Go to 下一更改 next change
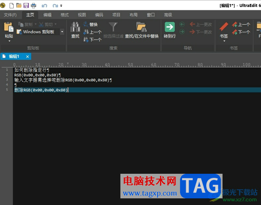 point(201,32)
